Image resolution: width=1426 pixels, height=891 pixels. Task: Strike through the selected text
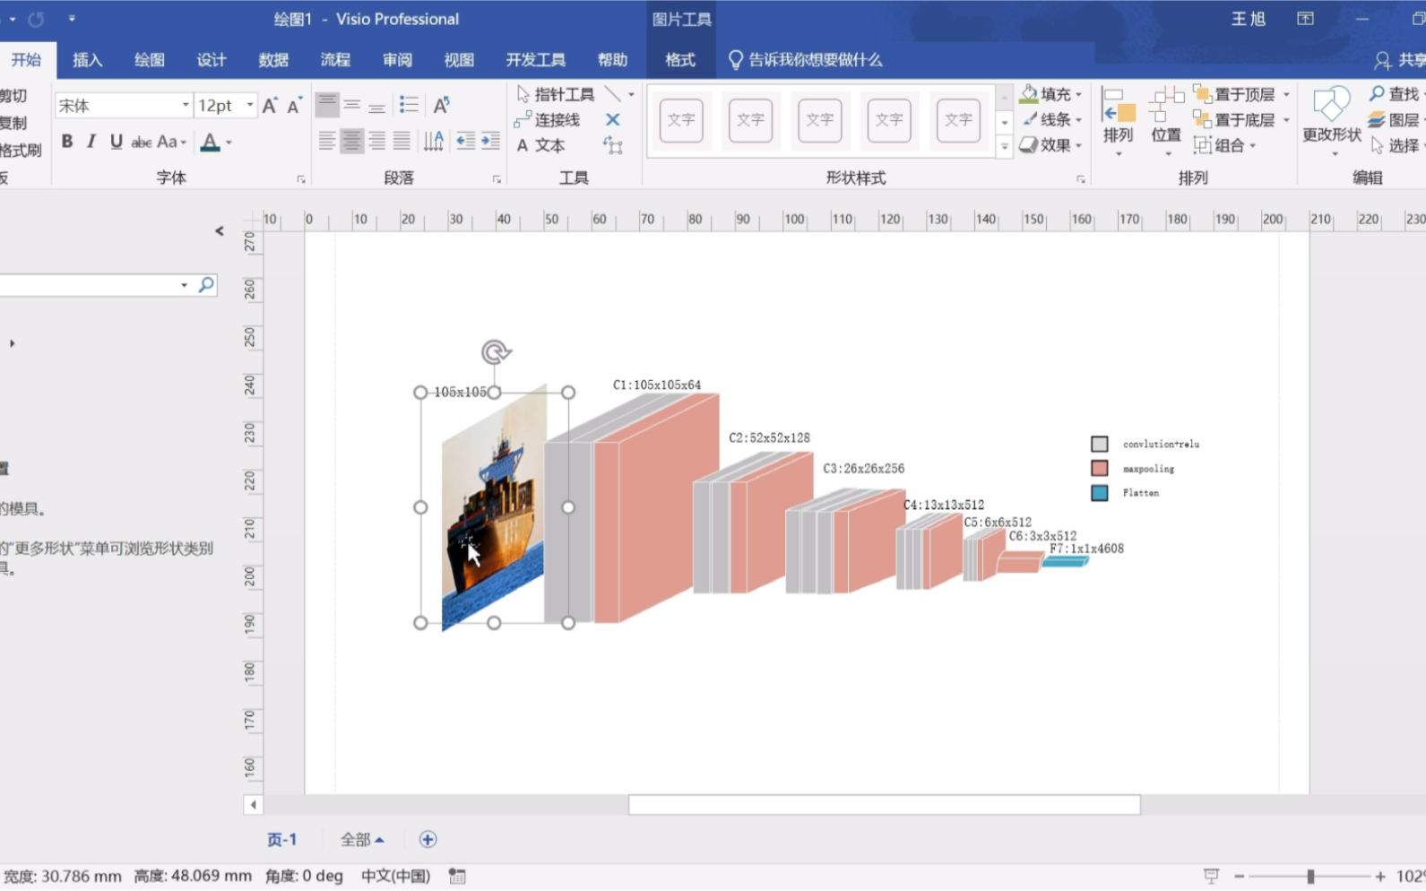[x=141, y=142]
